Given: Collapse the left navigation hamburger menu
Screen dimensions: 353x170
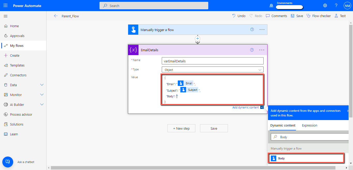Looking at the screenshot, I should 5,16.
